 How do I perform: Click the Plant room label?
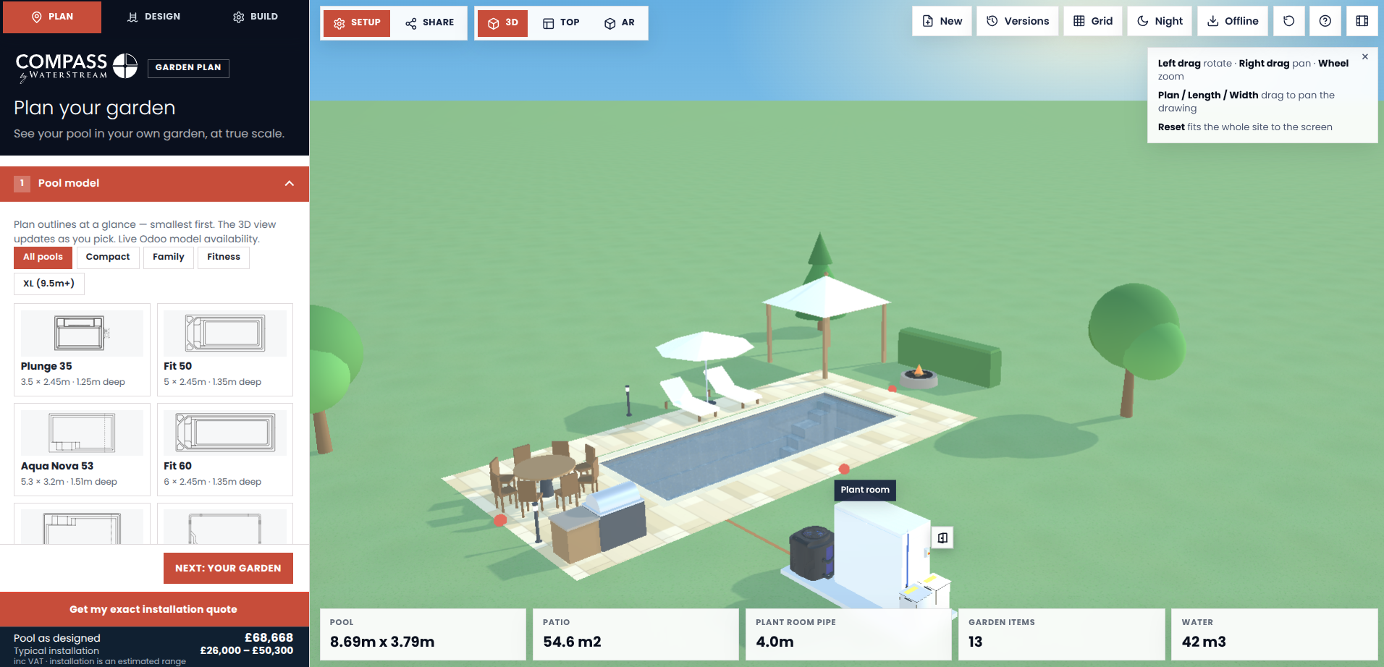click(x=865, y=490)
